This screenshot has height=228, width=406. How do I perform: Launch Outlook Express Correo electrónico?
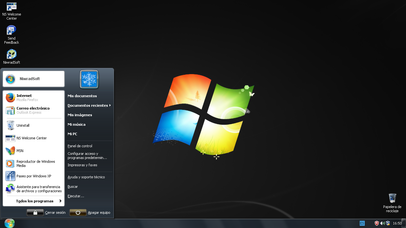pos(33,110)
